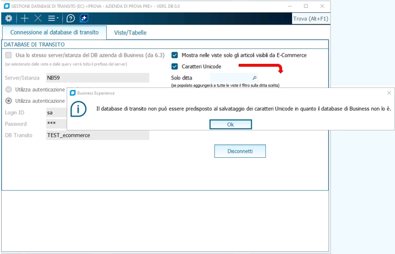The image size is (395, 254).
Task: Select the first 'Utilizza autenticazione' radio button
Action: 8,89
